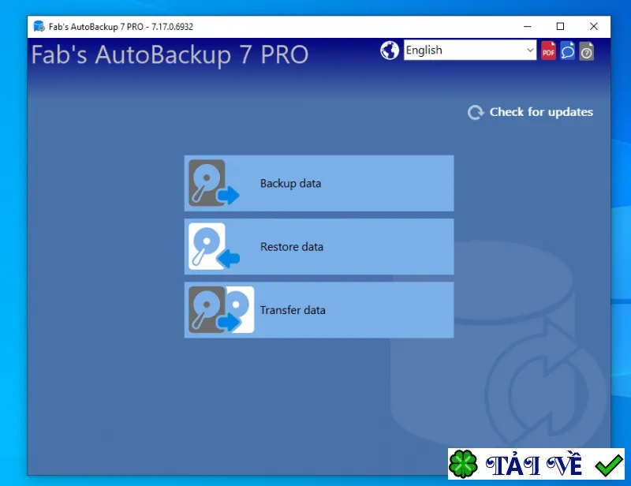631x486 pixels.
Task: Open the English language dropdown
Action: pos(470,50)
